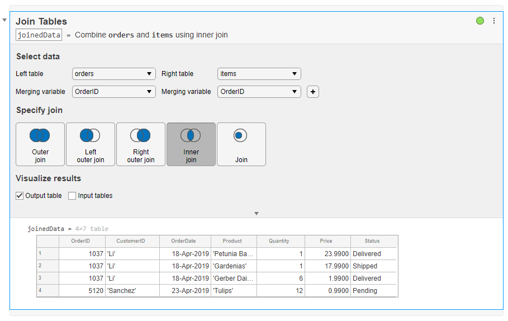This screenshot has height=321, width=508.
Task: Click the Product column header
Action: 234,241
